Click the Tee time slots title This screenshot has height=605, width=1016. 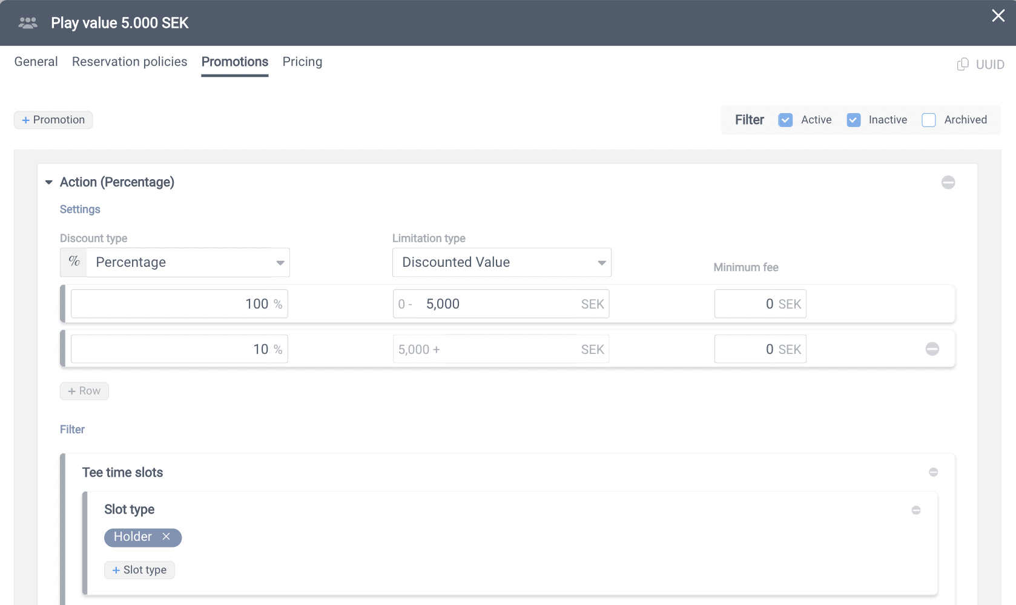click(122, 473)
